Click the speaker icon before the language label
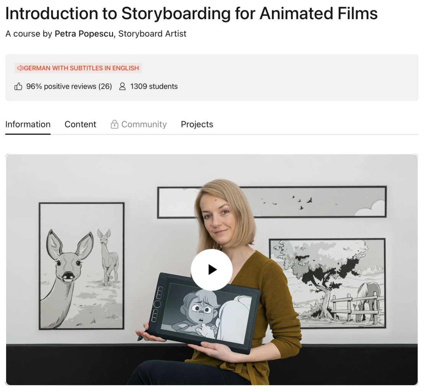Screen dimensions: 436x391 20,68
